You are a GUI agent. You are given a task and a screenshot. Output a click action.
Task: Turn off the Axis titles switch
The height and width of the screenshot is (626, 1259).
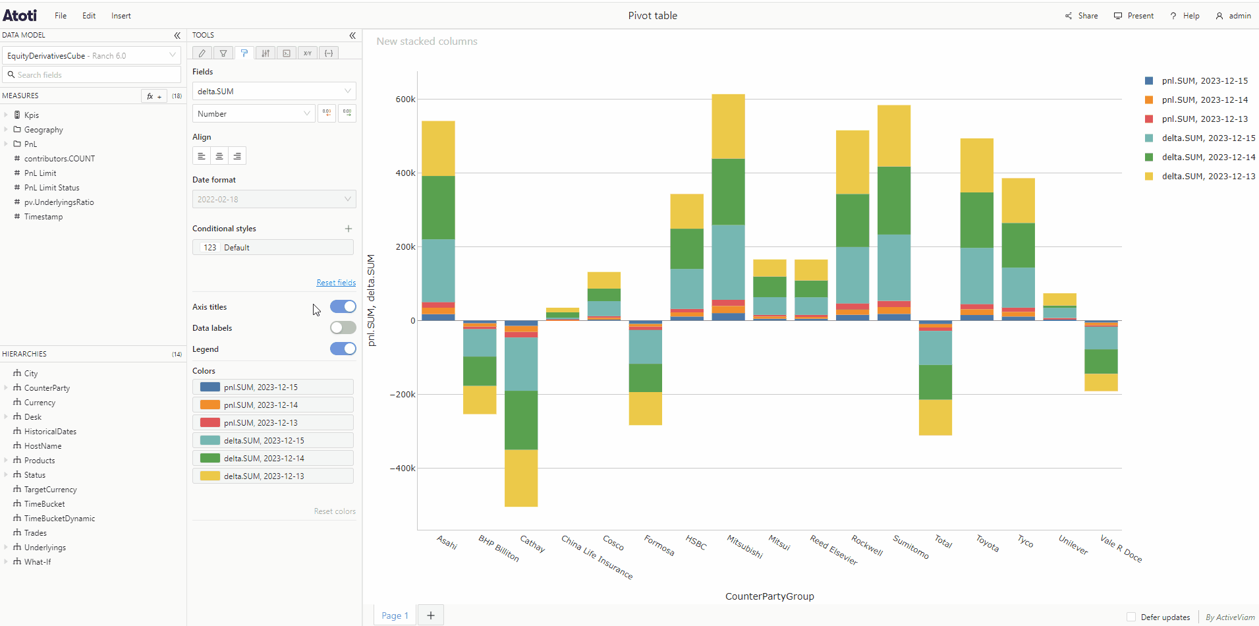(343, 306)
